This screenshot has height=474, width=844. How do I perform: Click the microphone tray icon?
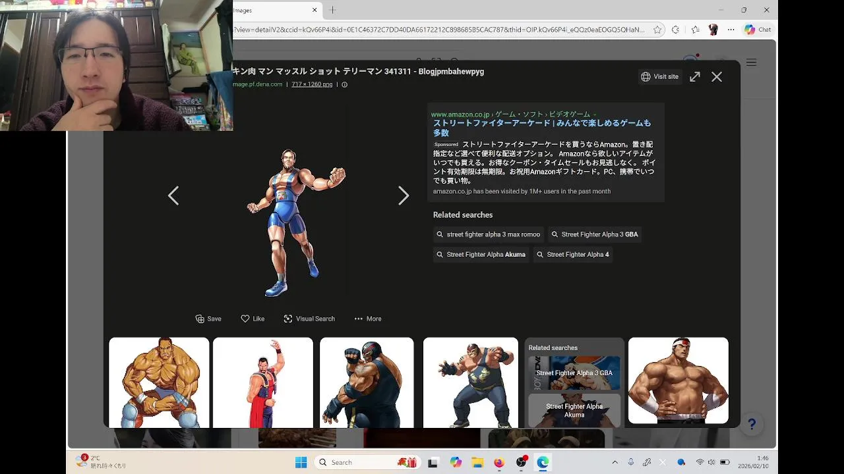(x=631, y=462)
